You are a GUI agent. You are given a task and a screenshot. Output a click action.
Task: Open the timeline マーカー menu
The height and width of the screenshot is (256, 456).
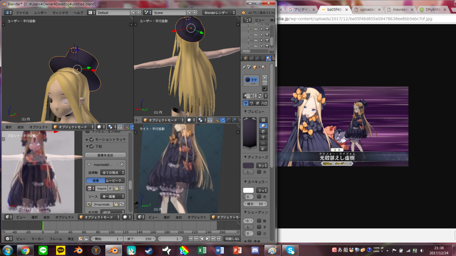37,239
